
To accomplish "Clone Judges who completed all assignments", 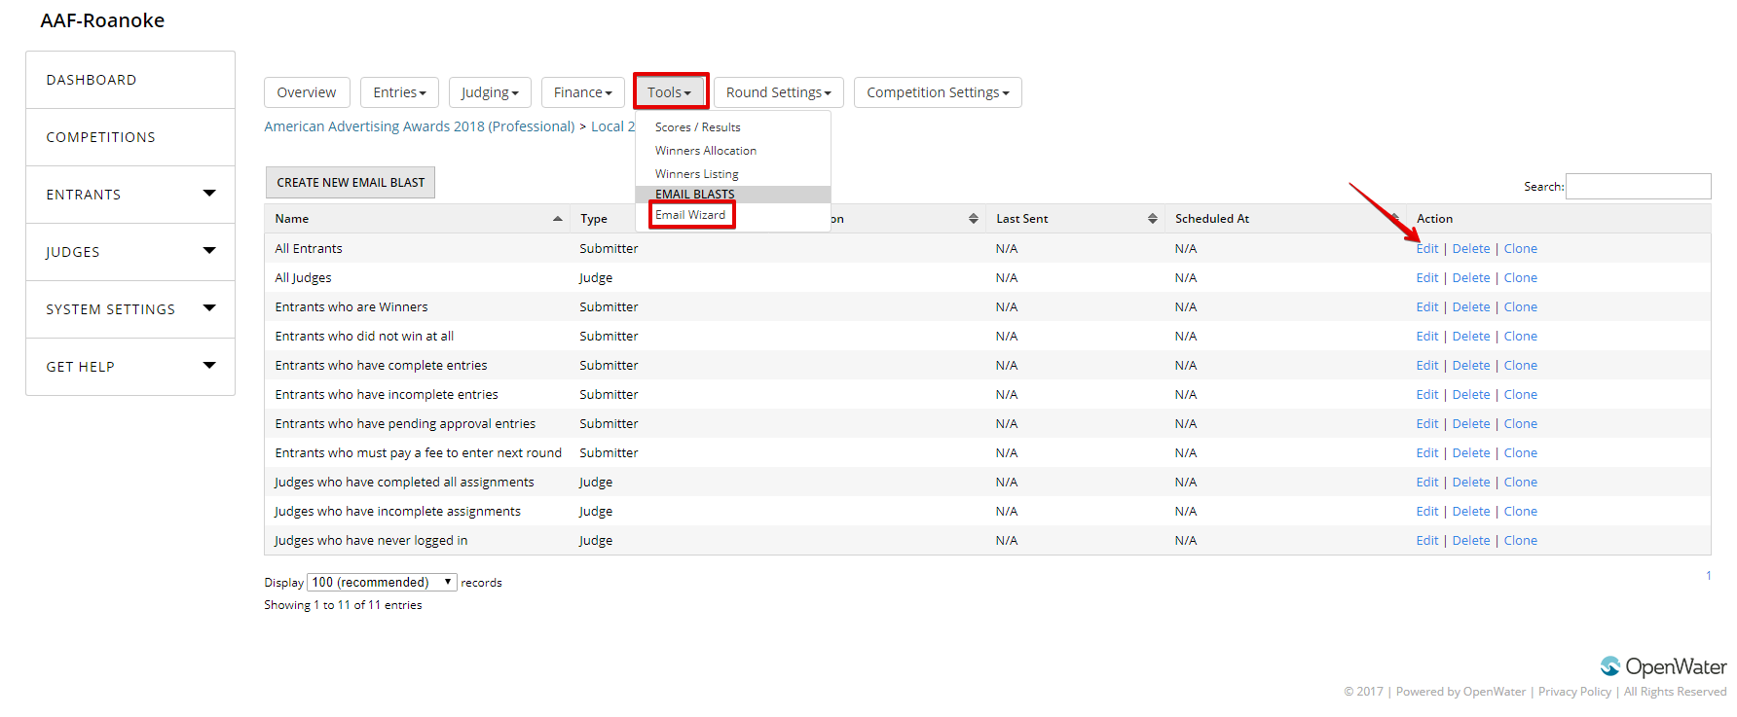I will click(1521, 483).
